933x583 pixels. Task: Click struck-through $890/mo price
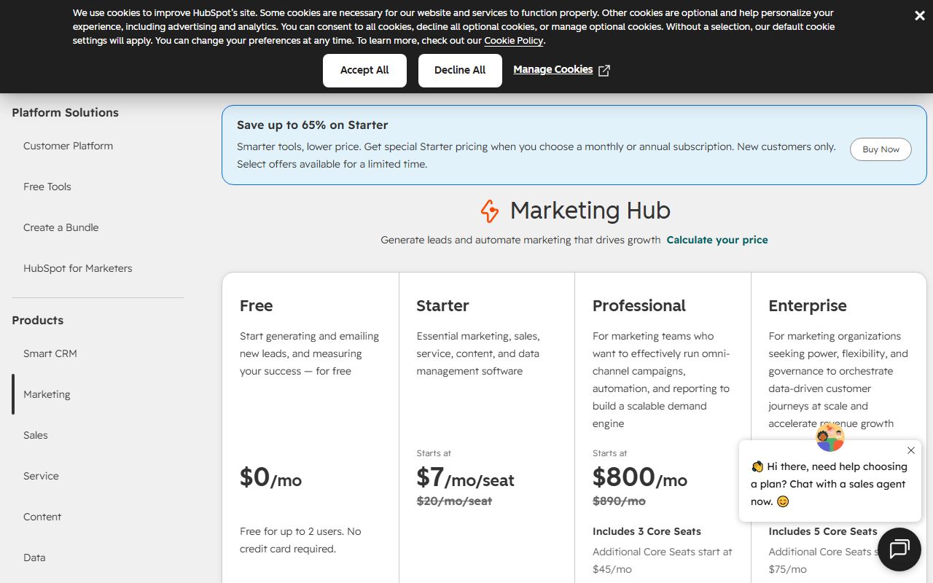[619, 501]
